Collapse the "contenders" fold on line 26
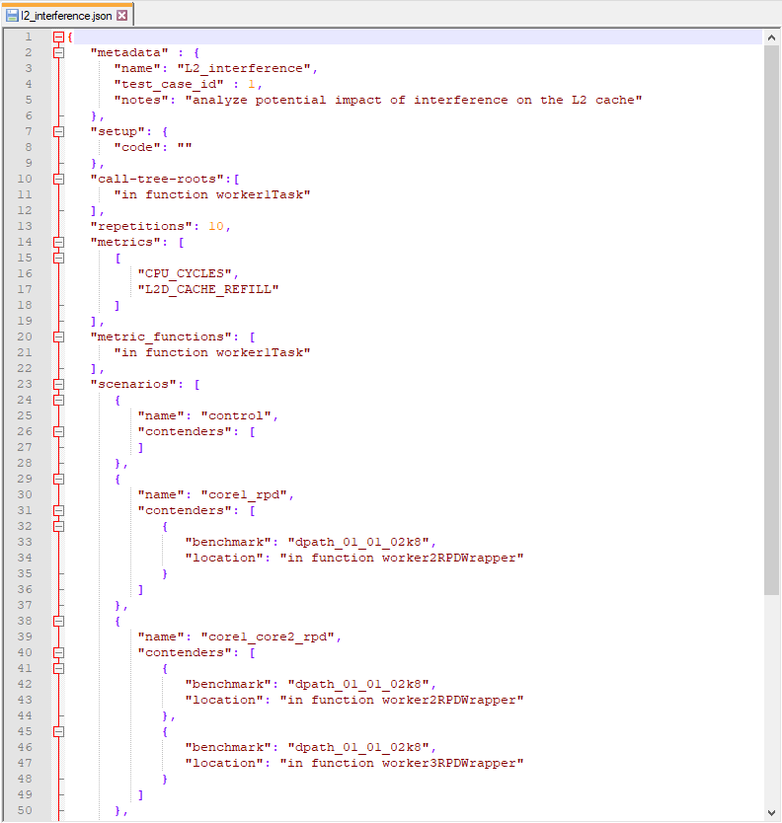Viewport: 782px width, 823px height. point(59,431)
